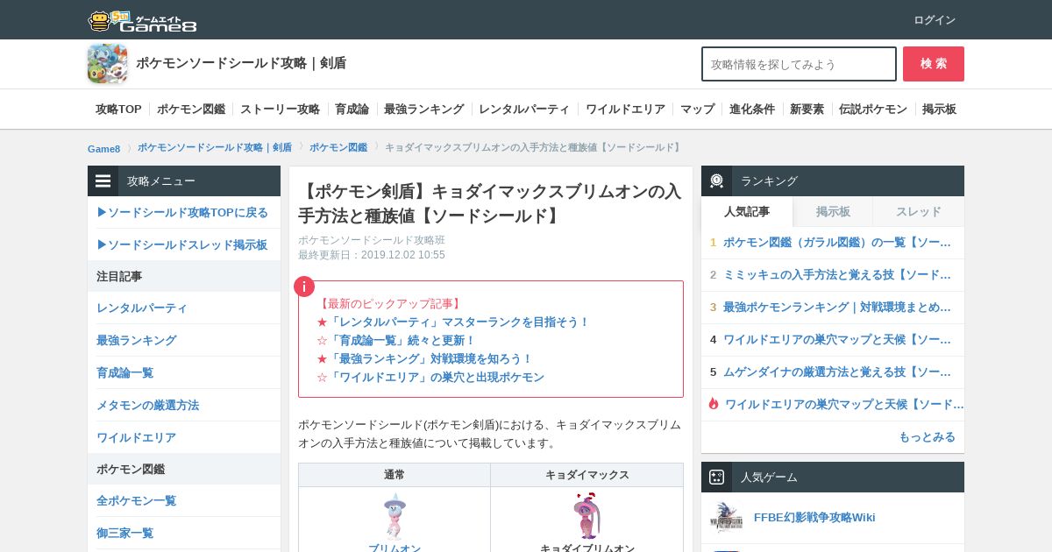Click the ranking medal icon
The image size is (1052, 552).
pos(716,180)
